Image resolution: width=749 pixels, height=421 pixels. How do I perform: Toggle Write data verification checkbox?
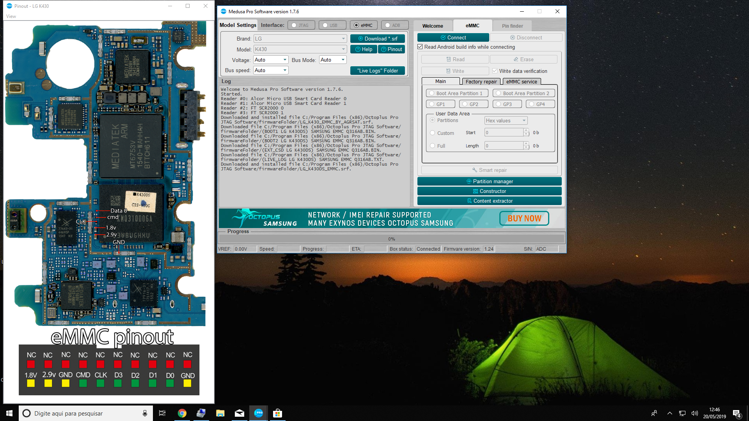pyautogui.click(x=495, y=71)
